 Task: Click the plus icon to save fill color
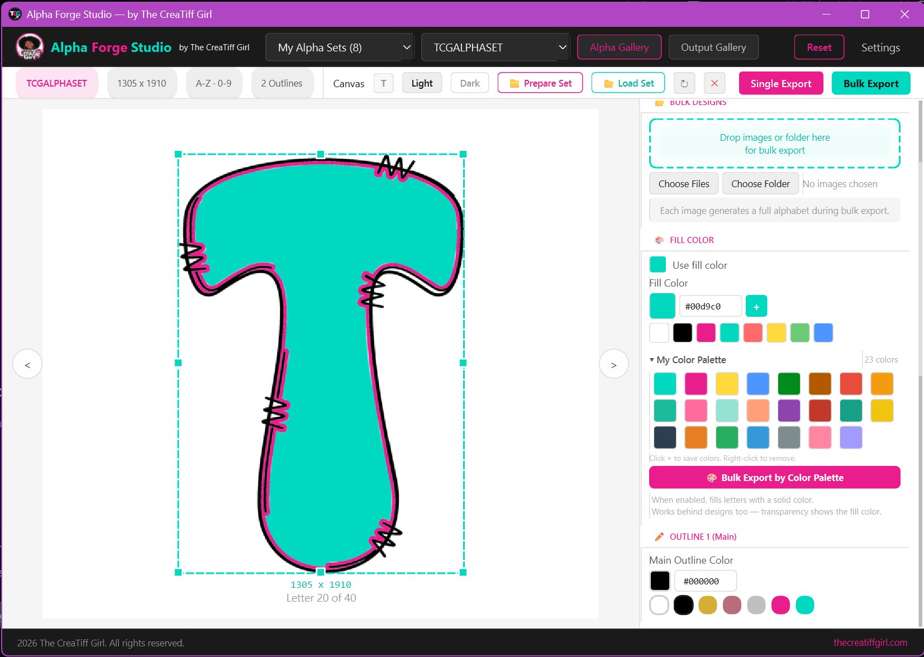click(x=756, y=306)
